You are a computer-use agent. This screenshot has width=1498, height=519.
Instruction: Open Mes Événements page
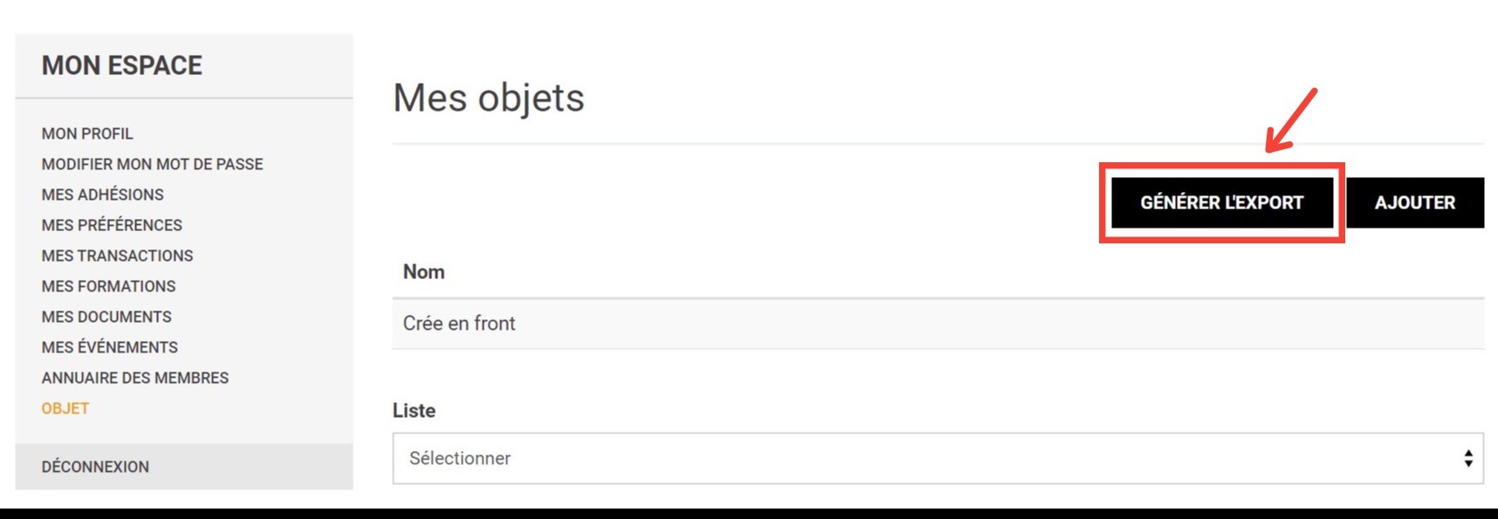coord(109,347)
